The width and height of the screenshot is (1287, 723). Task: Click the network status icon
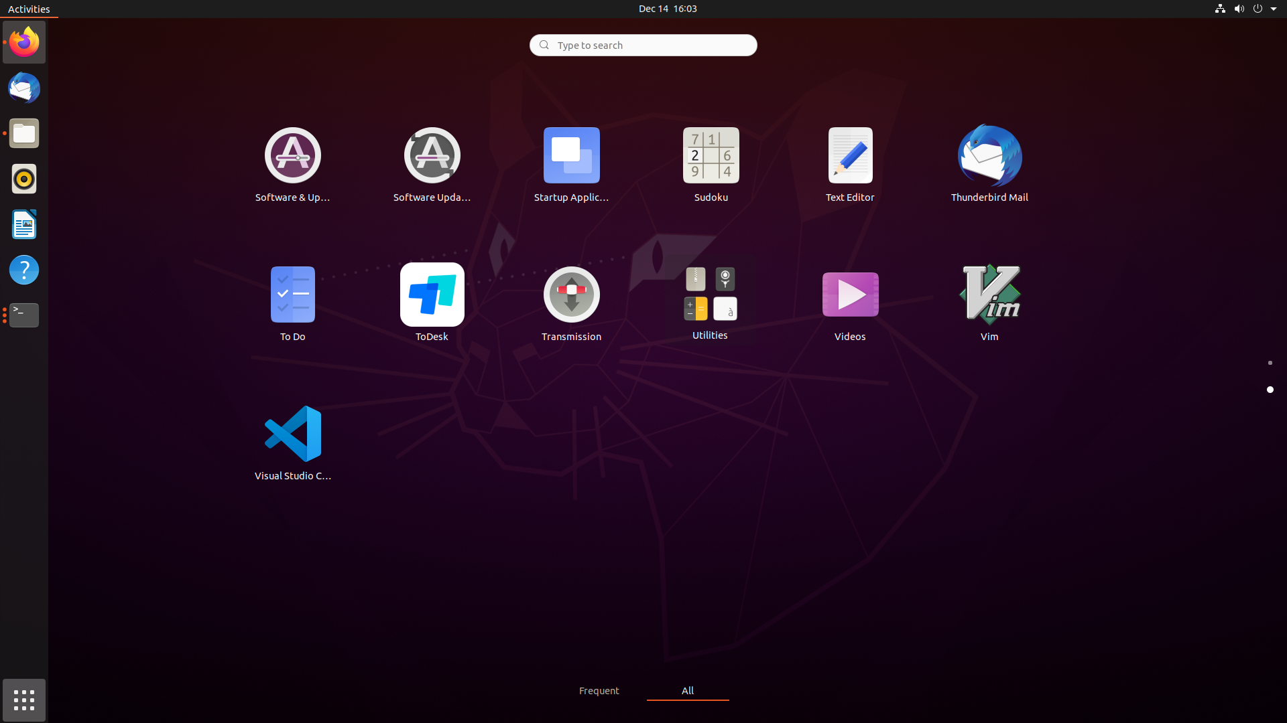coord(1220,9)
